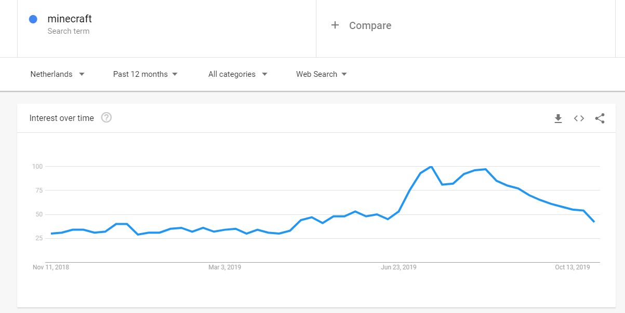Open the Netherlands region dropdown
Viewport: 625px width, 313px height.
(x=57, y=74)
